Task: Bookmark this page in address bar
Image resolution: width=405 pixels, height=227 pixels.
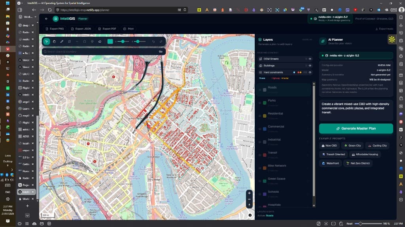Action: tap(185, 10)
